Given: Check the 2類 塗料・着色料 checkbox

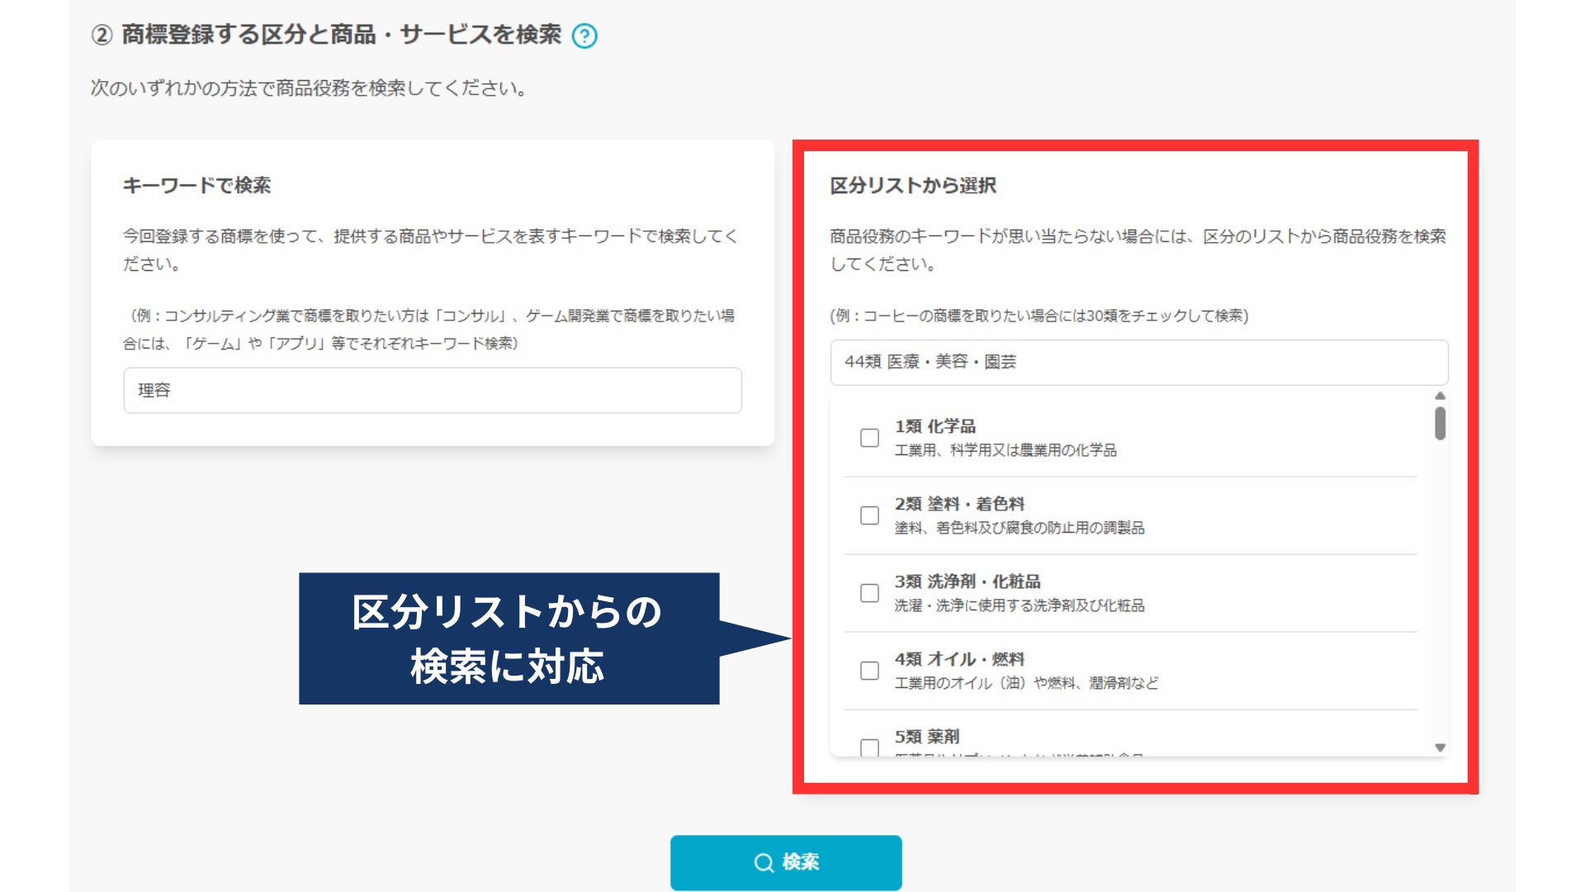Looking at the screenshot, I should coord(869,515).
